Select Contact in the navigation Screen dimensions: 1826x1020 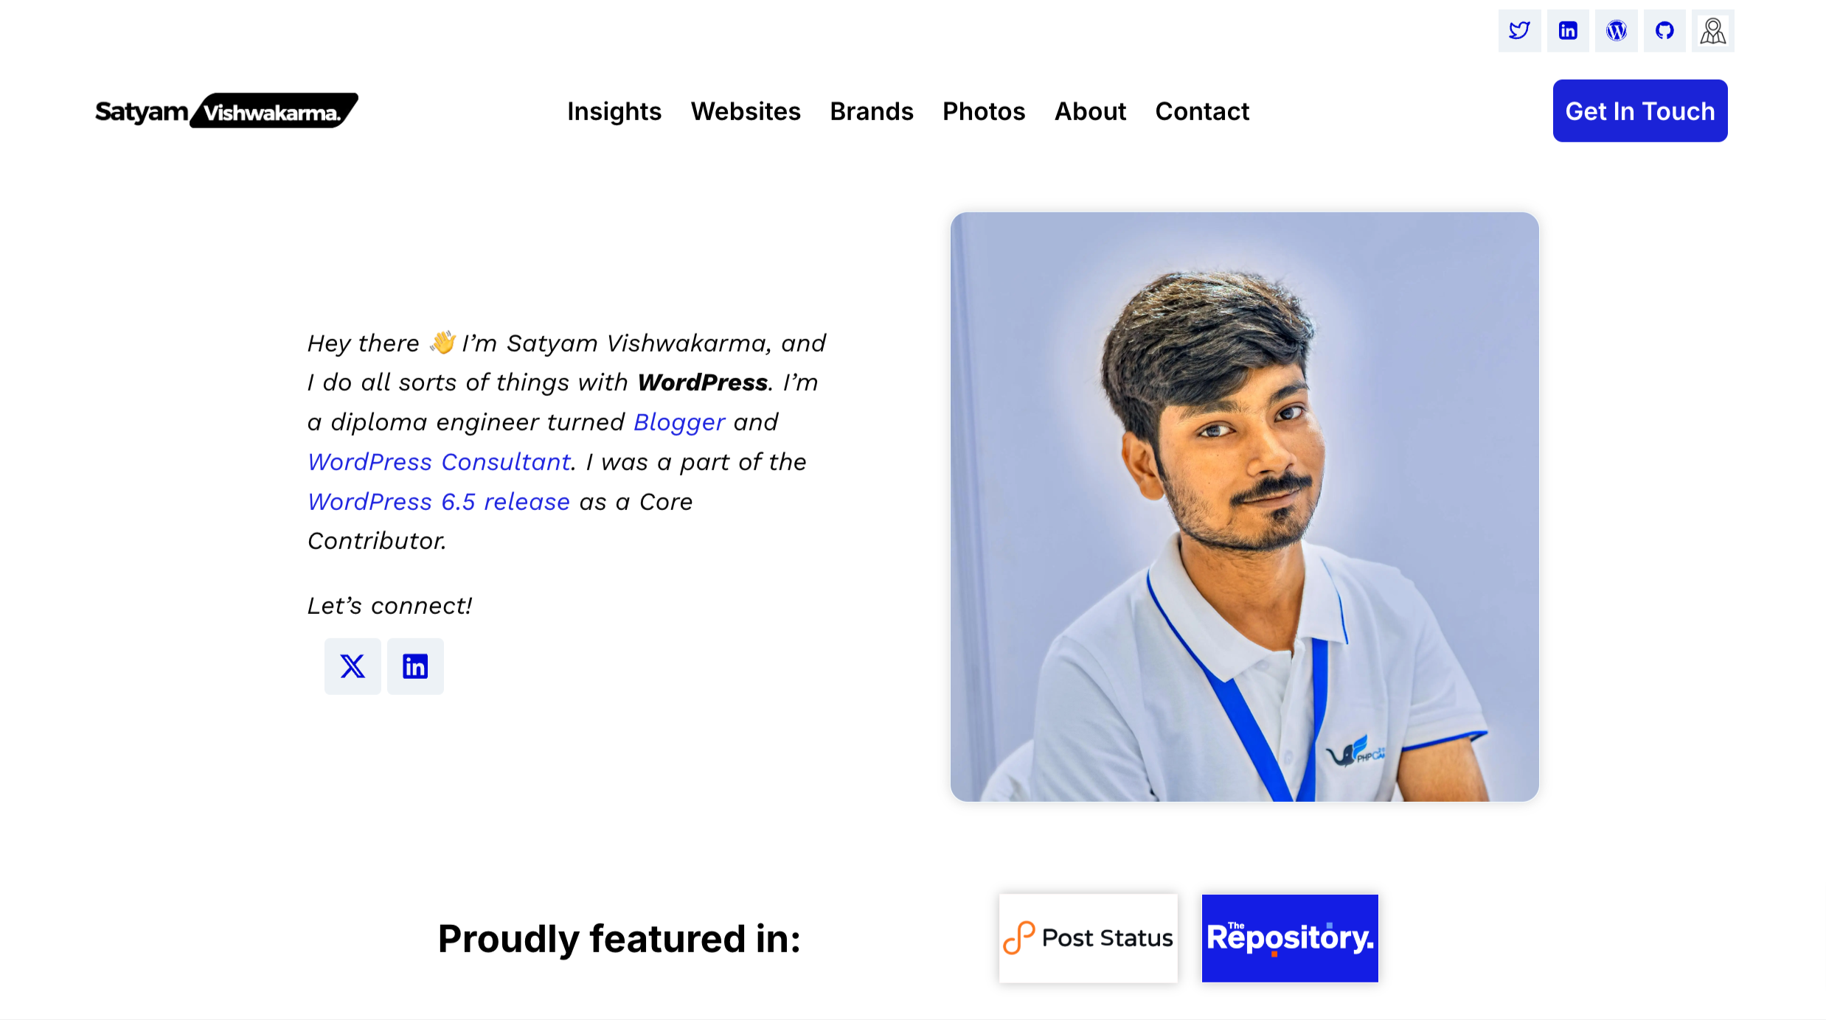(x=1202, y=111)
